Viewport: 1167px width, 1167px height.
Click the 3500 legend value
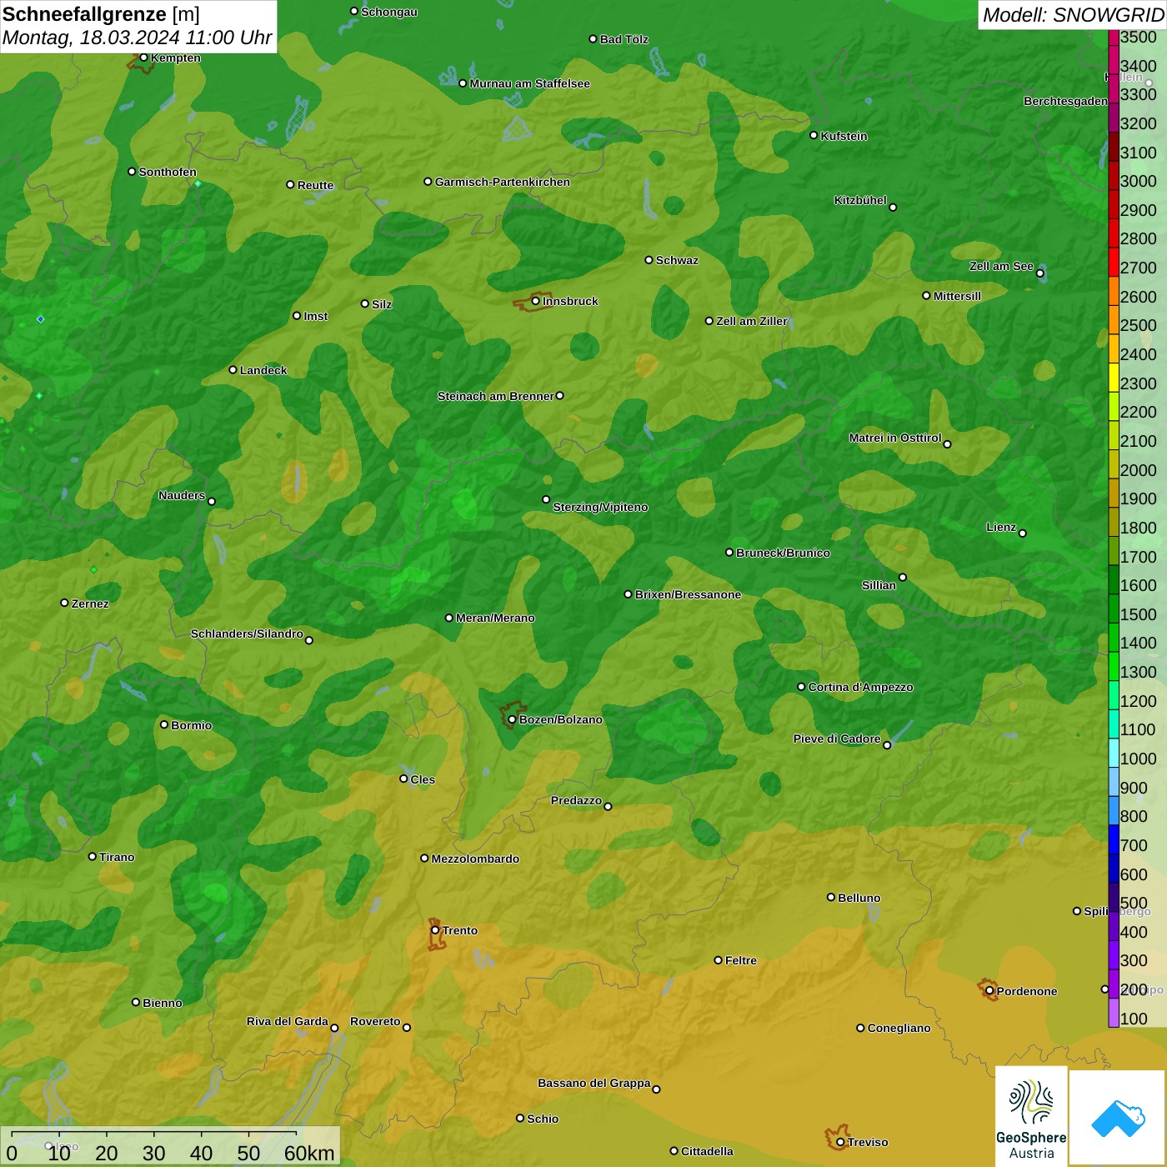click(1139, 37)
